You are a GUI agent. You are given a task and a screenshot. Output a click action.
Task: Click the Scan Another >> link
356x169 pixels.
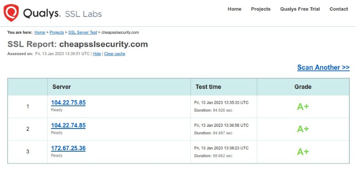coord(324,67)
